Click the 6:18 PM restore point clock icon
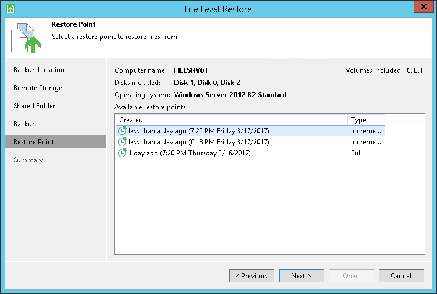Screen dimensions: 437x294 [x=122, y=142]
